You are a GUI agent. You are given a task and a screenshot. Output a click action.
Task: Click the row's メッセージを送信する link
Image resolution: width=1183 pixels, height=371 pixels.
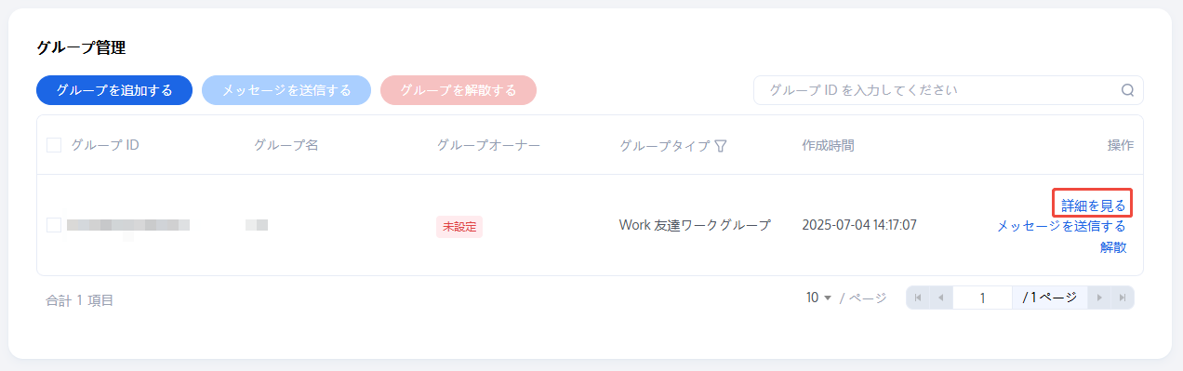pyautogui.click(x=1061, y=226)
